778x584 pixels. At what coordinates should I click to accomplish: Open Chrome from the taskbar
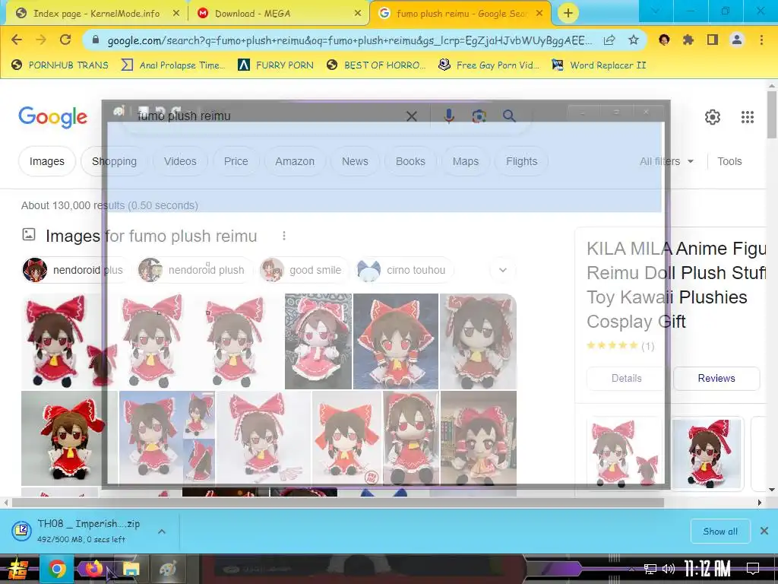click(x=57, y=569)
